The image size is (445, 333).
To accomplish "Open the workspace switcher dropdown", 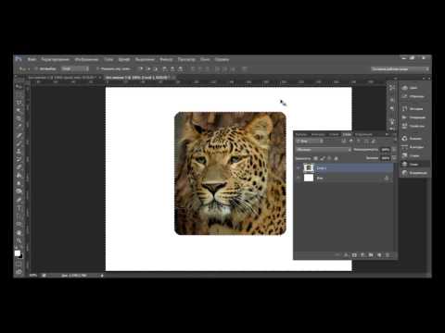I will (400, 69).
